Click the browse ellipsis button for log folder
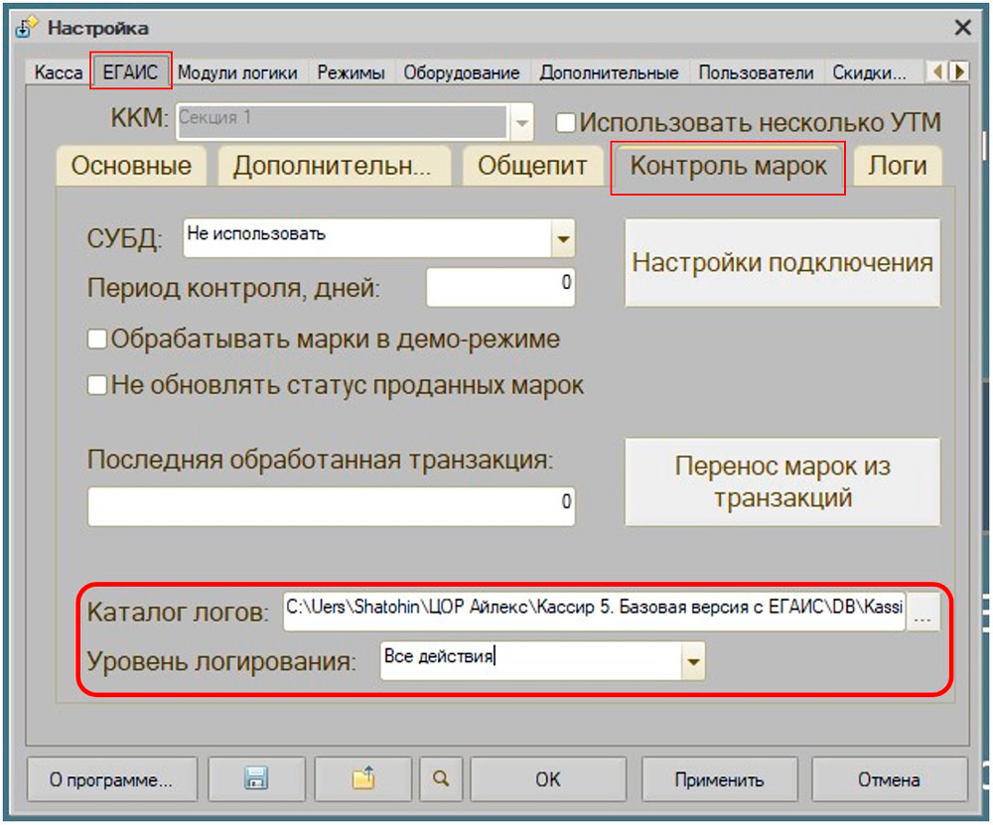993x825 pixels. point(923,611)
